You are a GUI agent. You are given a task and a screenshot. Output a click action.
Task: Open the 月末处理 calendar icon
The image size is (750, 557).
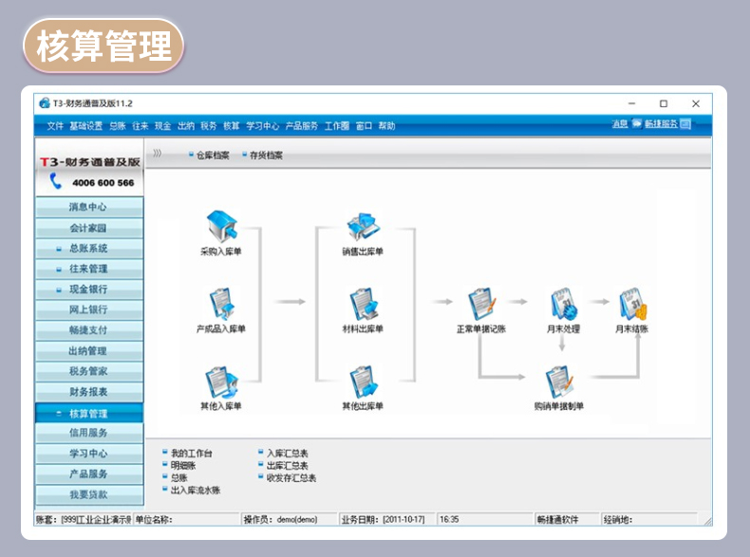click(x=564, y=304)
